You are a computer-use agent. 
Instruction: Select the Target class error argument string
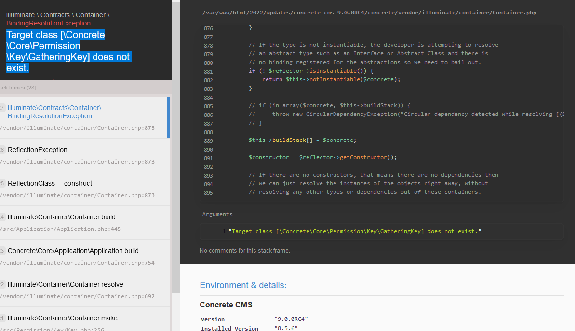pyautogui.click(x=355, y=231)
